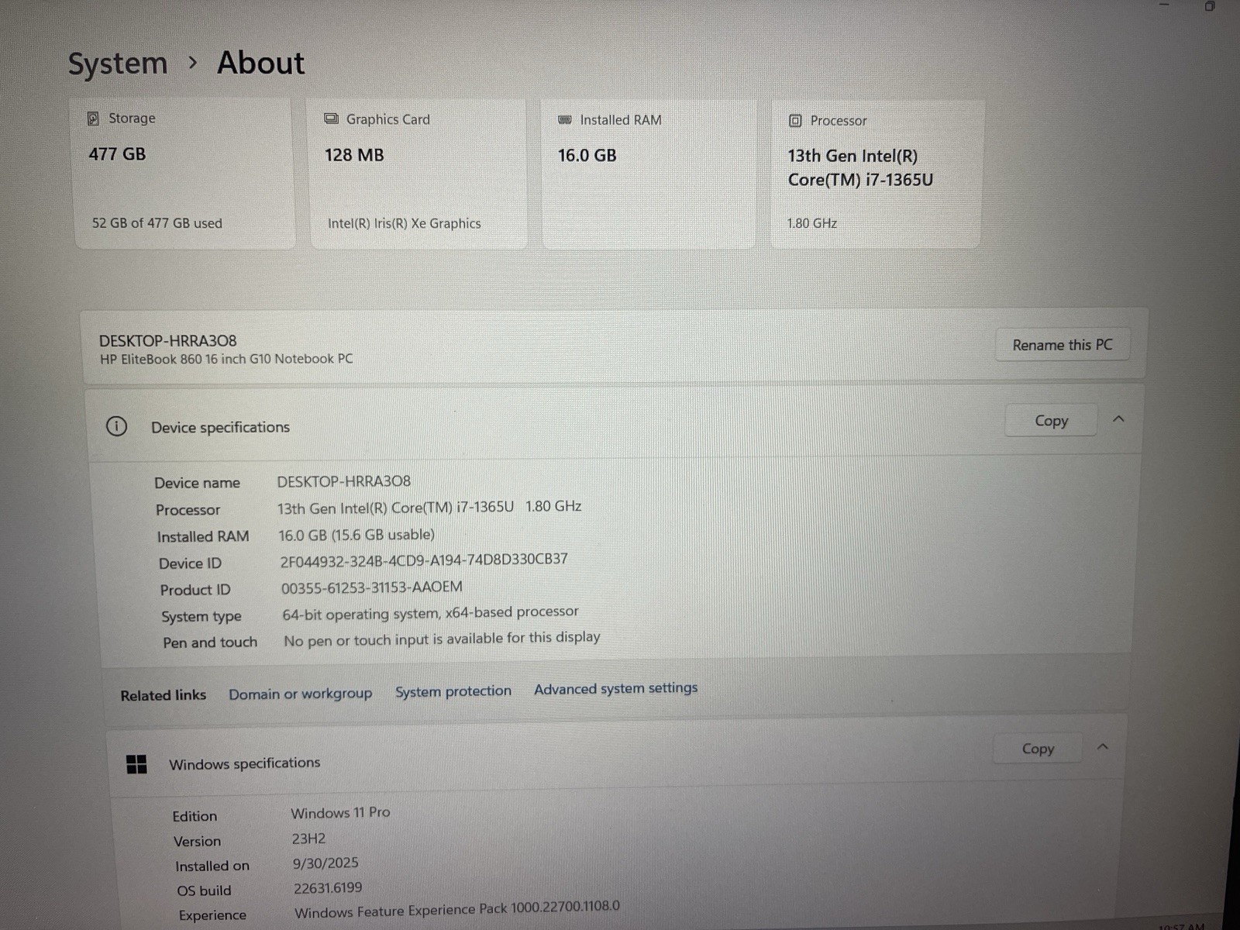
Task: Select the 'Intel(R) Iris(R) Xe Graphics' text
Action: click(x=404, y=223)
